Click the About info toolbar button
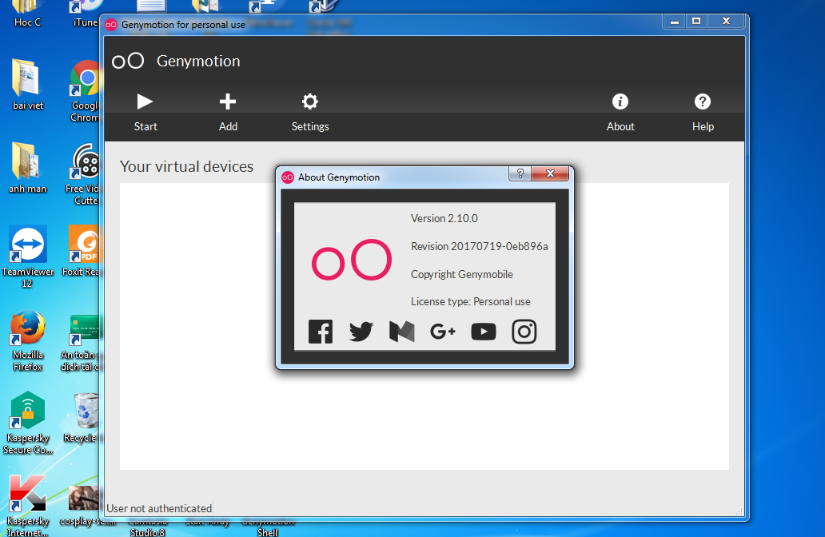Screen dimensions: 825x537 [620, 111]
